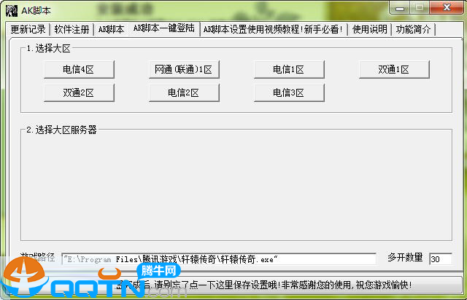The width and height of the screenshot is (467, 300).
Task: Open the 视频教程 新手必看 tab
Action: pos(273,30)
